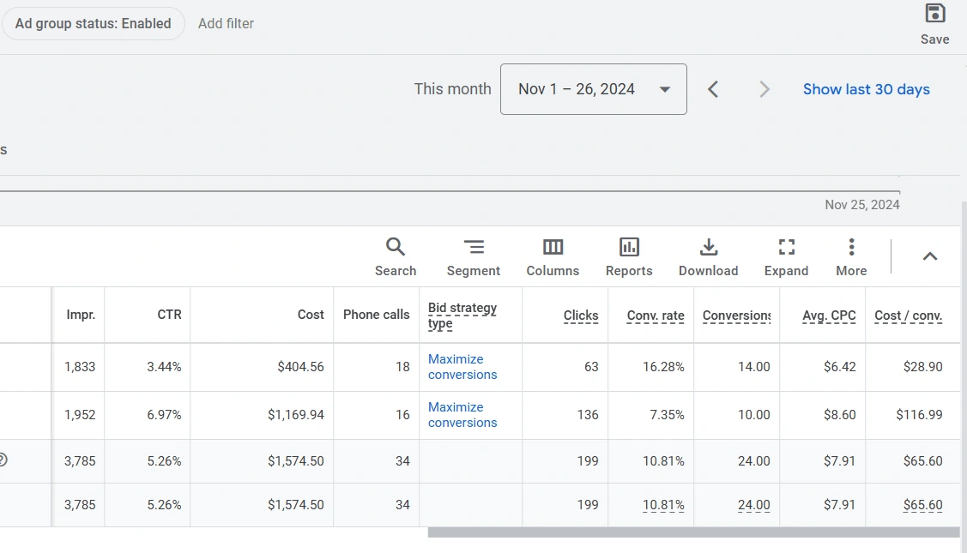
Task: Click the Ad group status: Enabled filter
Action: click(93, 24)
